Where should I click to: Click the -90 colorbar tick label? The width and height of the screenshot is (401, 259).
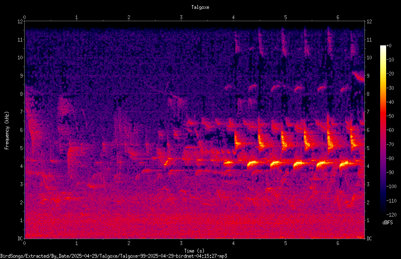[x=390, y=173]
